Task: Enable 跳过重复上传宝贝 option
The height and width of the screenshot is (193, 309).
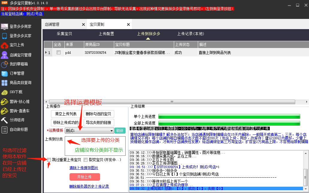Action: 49,160
